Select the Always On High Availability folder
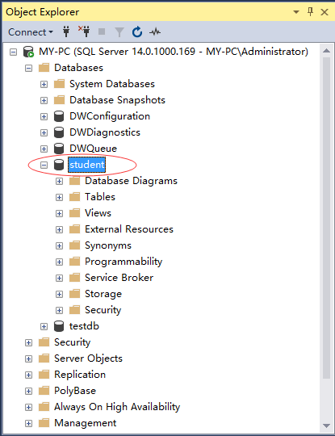 pyautogui.click(x=117, y=407)
